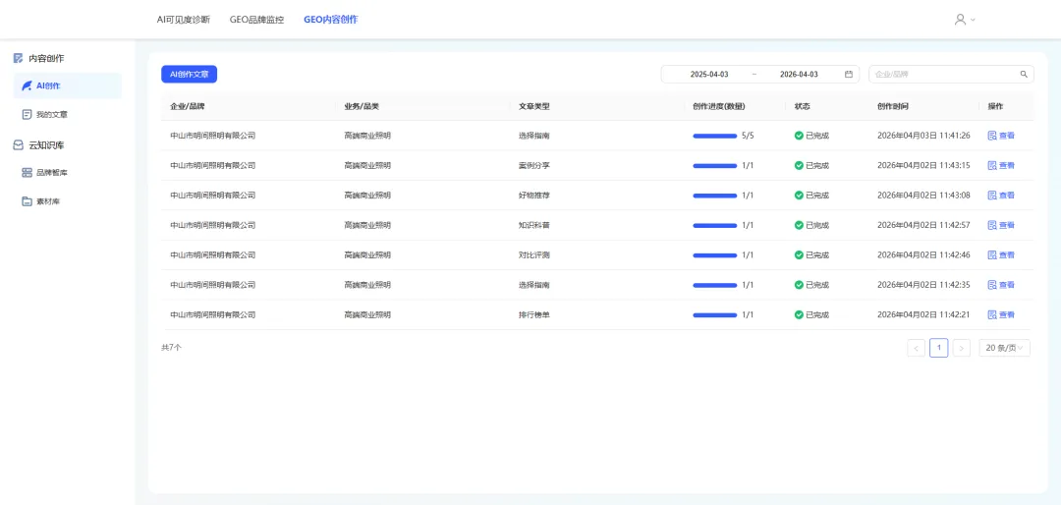The height and width of the screenshot is (505, 1061).
Task: Click the 素材库 folder icon
Action: [x=28, y=201]
